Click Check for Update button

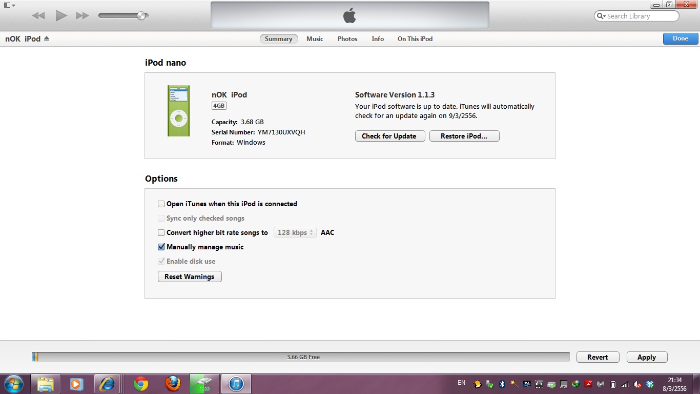coord(389,136)
